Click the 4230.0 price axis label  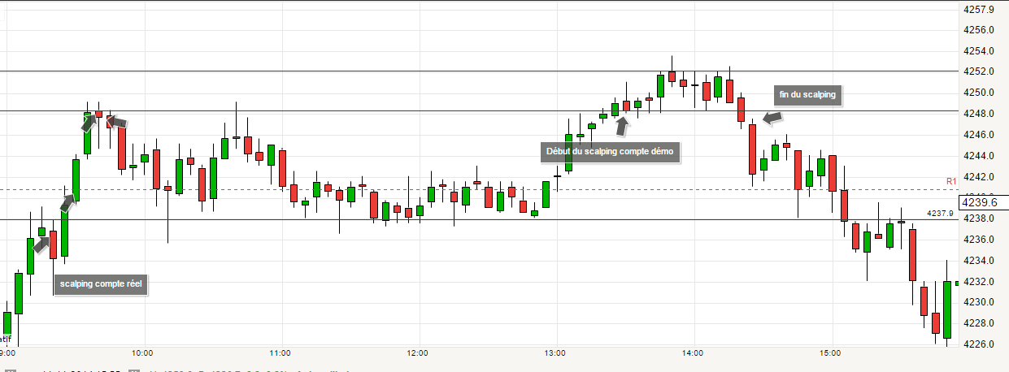(980, 302)
